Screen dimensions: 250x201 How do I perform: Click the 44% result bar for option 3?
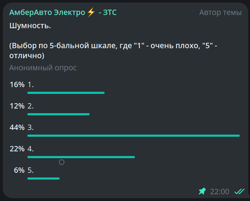pos(133,136)
